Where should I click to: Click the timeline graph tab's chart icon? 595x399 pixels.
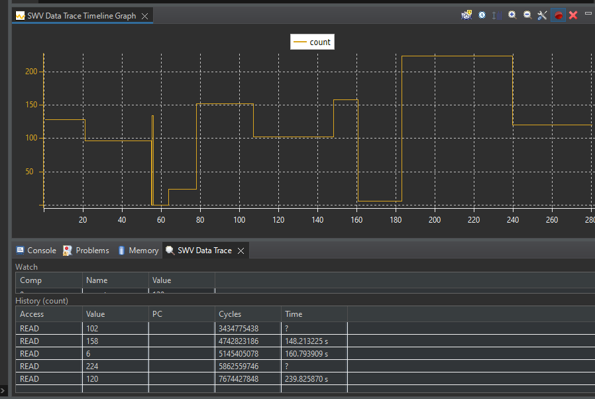coord(20,16)
